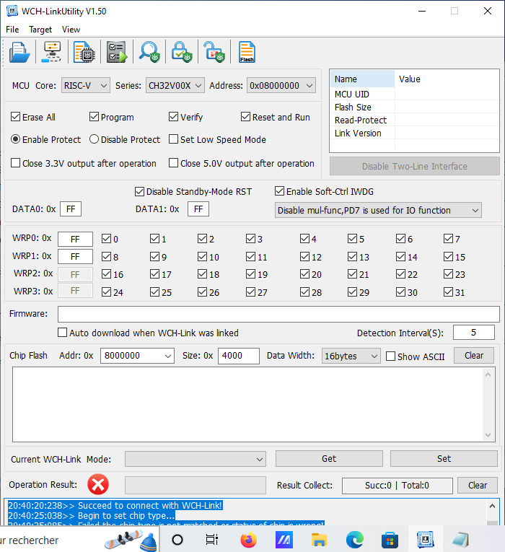Image resolution: width=505 pixels, height=552 pixels.
Task: Open the View menu
Action: [x=71, y=30]
